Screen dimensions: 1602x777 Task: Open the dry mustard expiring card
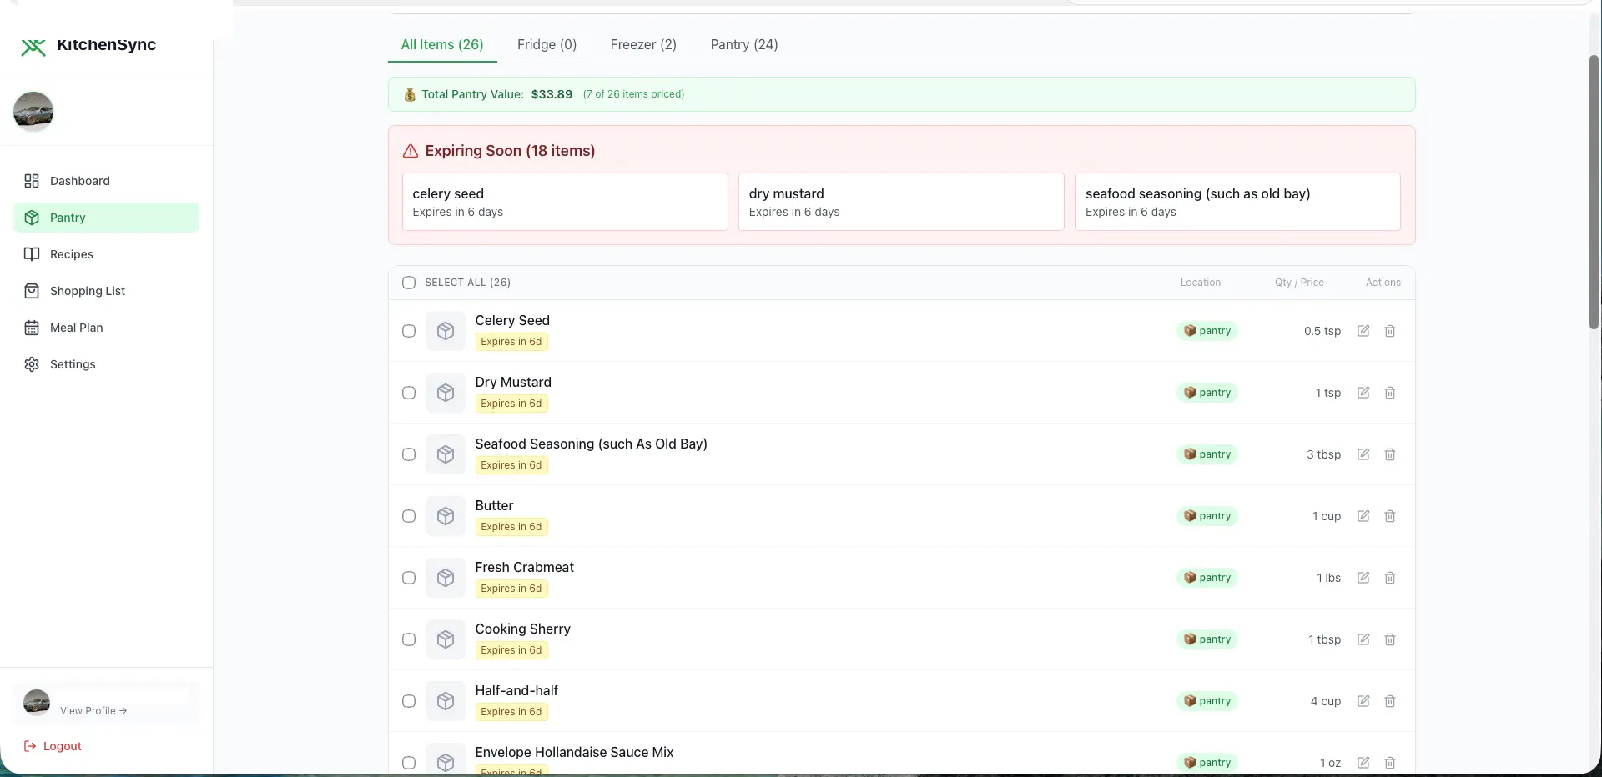(x=901, y=202)
